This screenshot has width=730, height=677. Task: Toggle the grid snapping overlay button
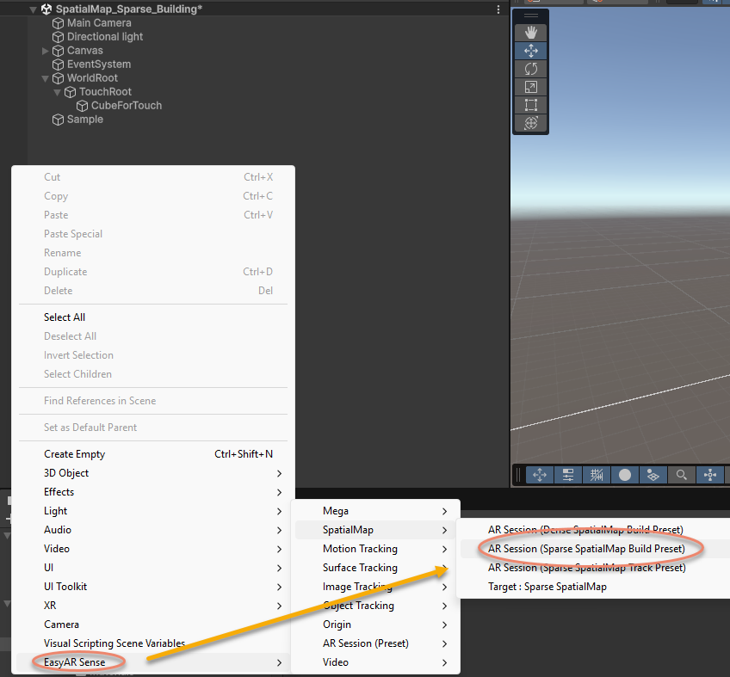pyautogui.click(x=596, y=475)
